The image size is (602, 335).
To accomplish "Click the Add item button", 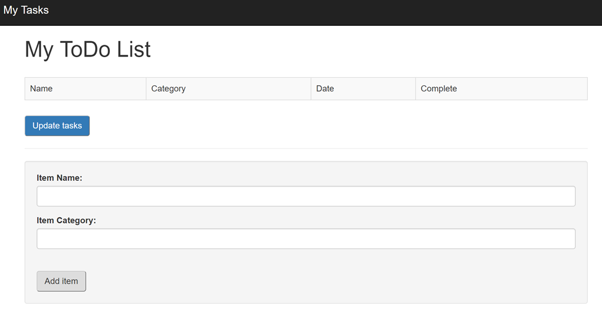I will click(x=61, y=281).
